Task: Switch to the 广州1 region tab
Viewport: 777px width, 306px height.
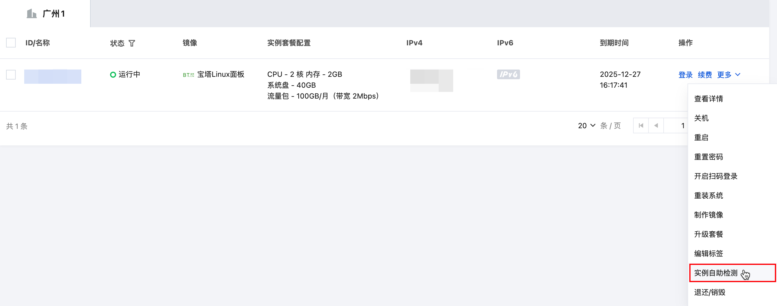Action: [45, 14]
